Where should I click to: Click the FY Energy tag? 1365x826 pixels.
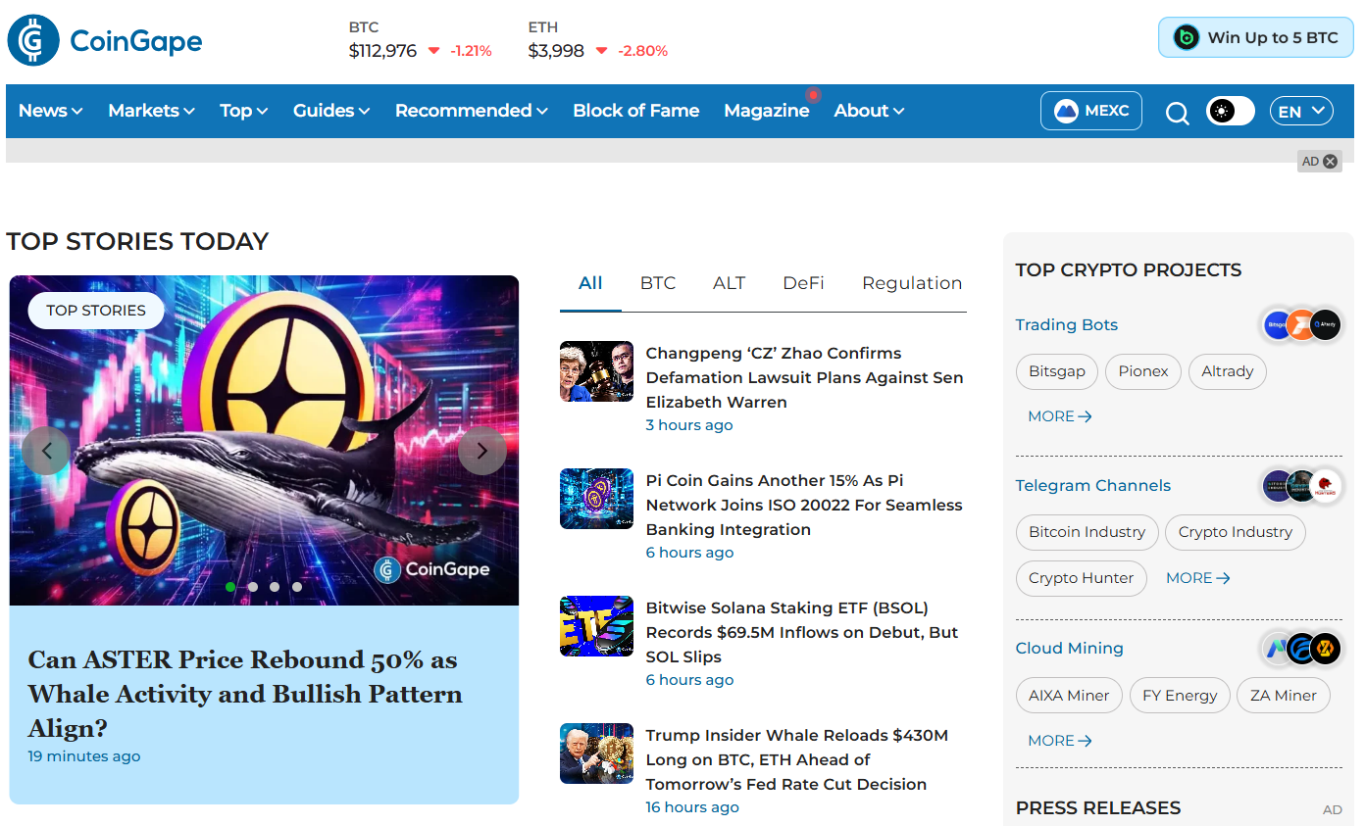click(x=1180, y=696)
